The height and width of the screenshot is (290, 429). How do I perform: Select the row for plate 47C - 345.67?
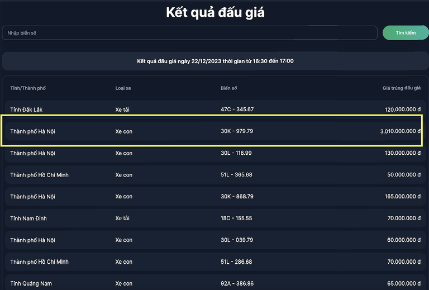pos(214,110)
